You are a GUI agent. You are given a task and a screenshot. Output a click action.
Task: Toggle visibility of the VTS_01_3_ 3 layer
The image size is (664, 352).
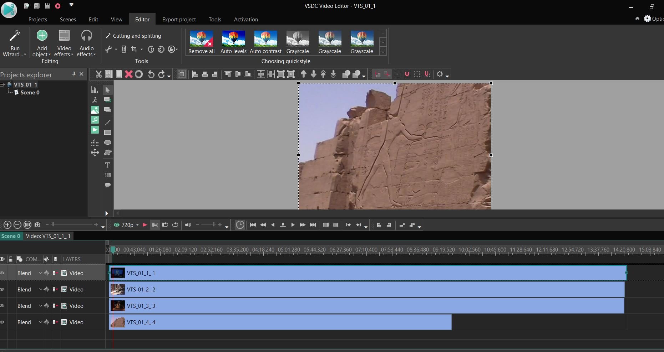2,306
